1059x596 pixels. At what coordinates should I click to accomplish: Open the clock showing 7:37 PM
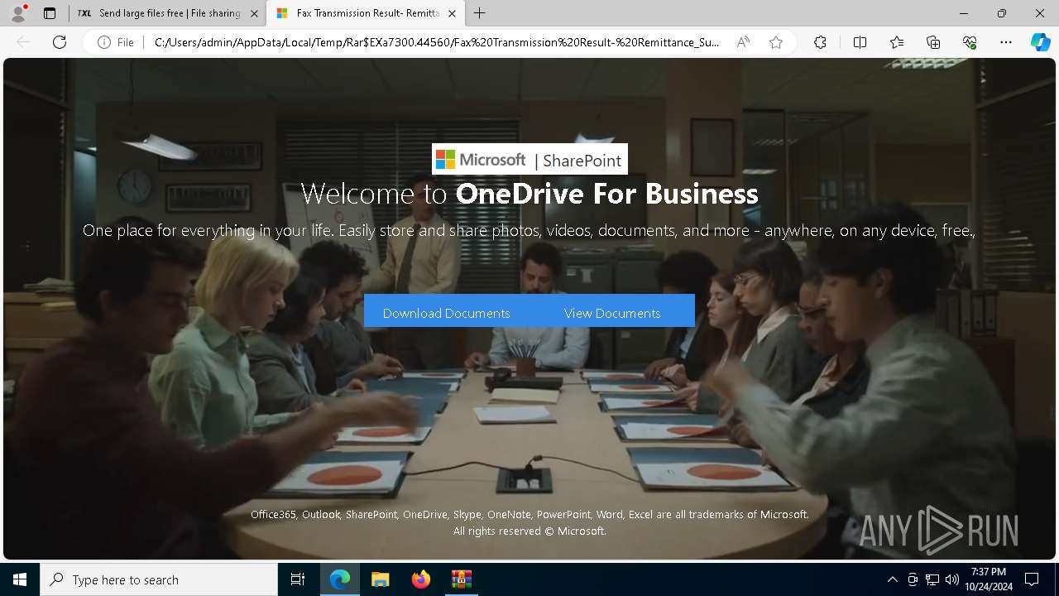[x=989, y=579]
